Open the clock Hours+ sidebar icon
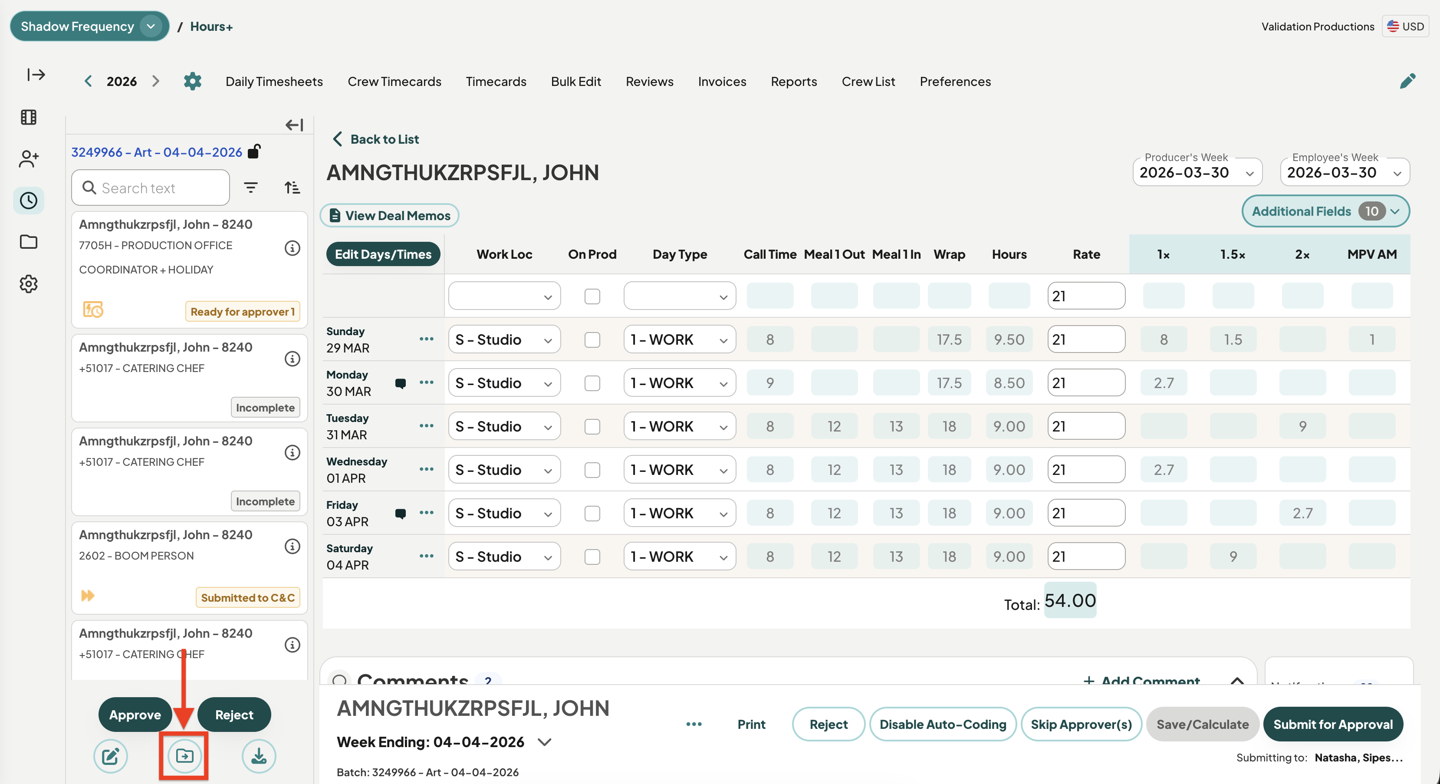The image size is (1440, 784). tap(29, 200)
